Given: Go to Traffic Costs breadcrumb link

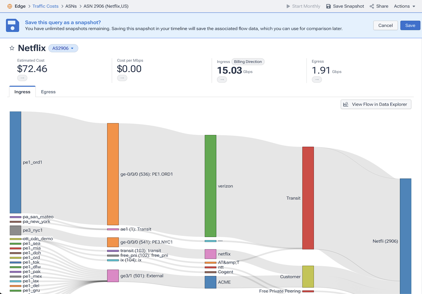Looking at the screenshot, I should click(45, 6).
